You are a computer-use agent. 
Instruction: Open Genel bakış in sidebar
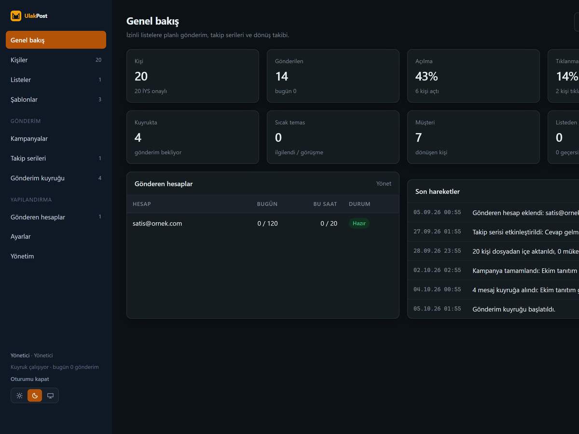coord(56,40)
